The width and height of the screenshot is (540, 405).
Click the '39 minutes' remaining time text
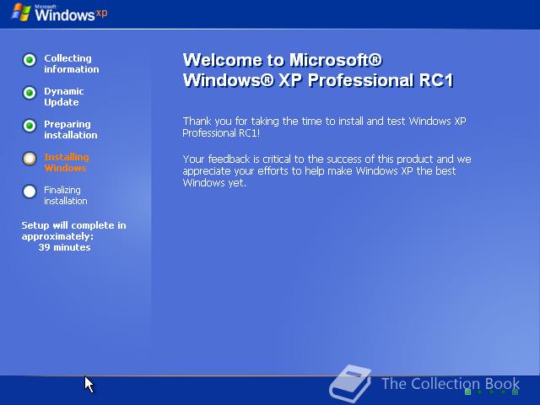point(65,247)
